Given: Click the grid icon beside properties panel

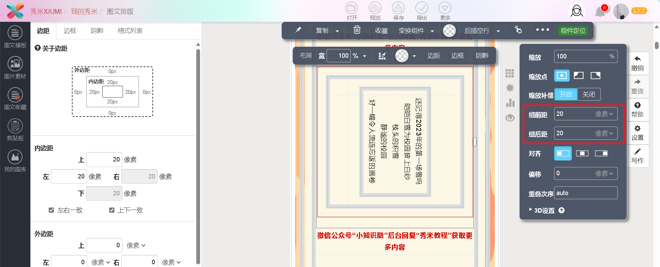Looking at the screenshot, I should point(510,73).
